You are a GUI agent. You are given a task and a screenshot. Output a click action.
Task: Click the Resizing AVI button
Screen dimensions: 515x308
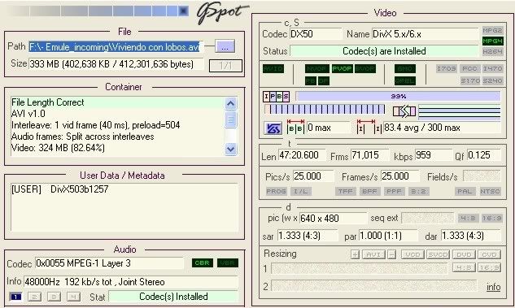click(373, 254)
